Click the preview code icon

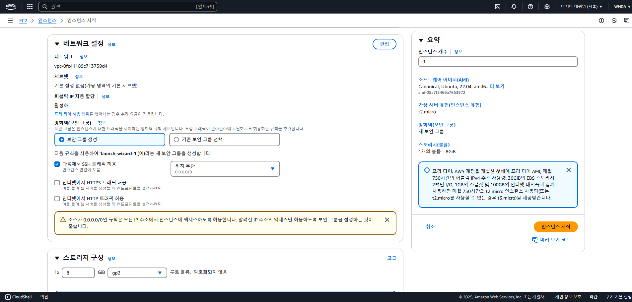coord(535,240)
